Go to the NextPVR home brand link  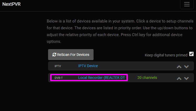pyautogui.click(x=11, y=4)
